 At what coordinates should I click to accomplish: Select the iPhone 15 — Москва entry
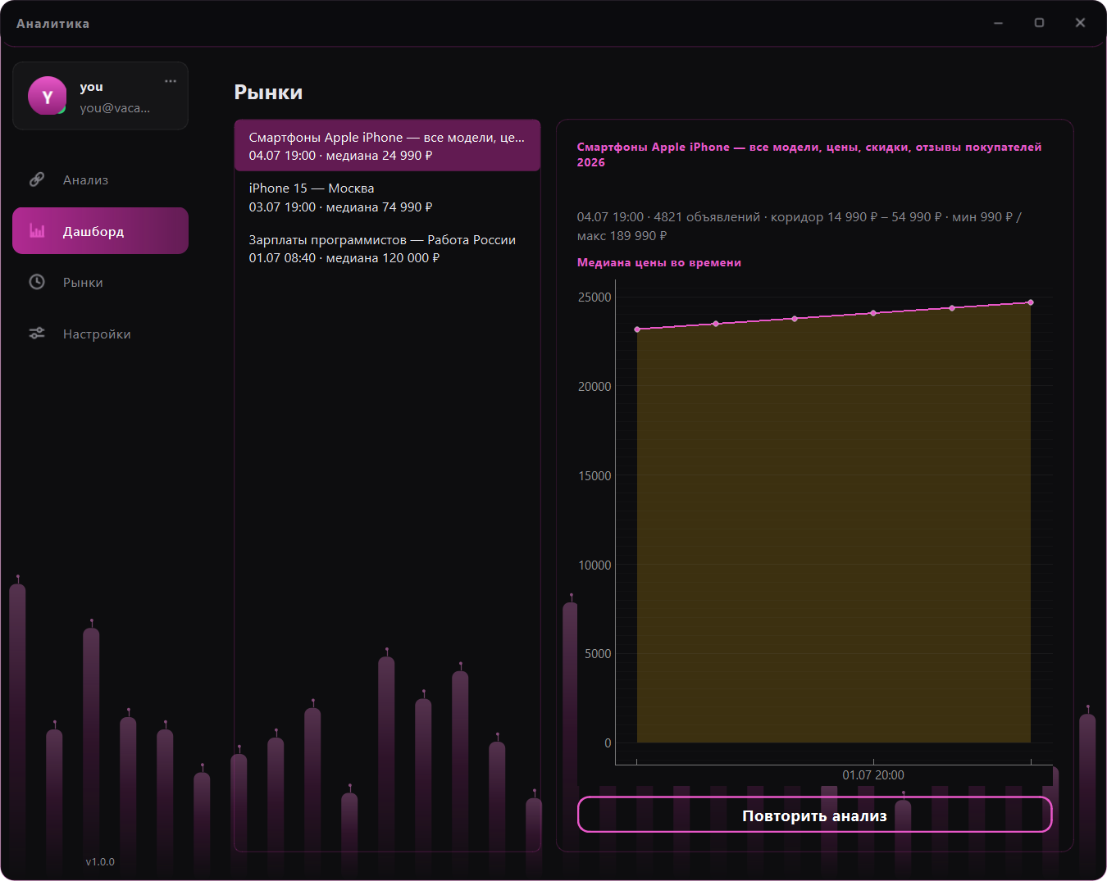pyautogui.click(x=387, y=198)
